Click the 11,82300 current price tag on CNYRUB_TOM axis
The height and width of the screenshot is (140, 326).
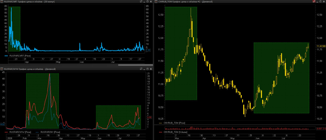(x=321, y=46)
